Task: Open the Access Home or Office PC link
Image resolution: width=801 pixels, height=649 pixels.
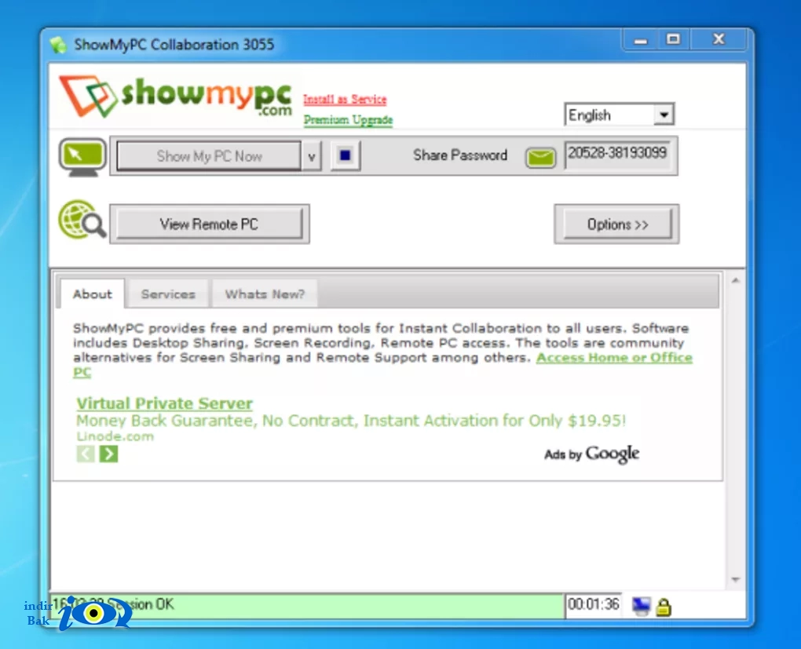Action: (x=614, y=357)
